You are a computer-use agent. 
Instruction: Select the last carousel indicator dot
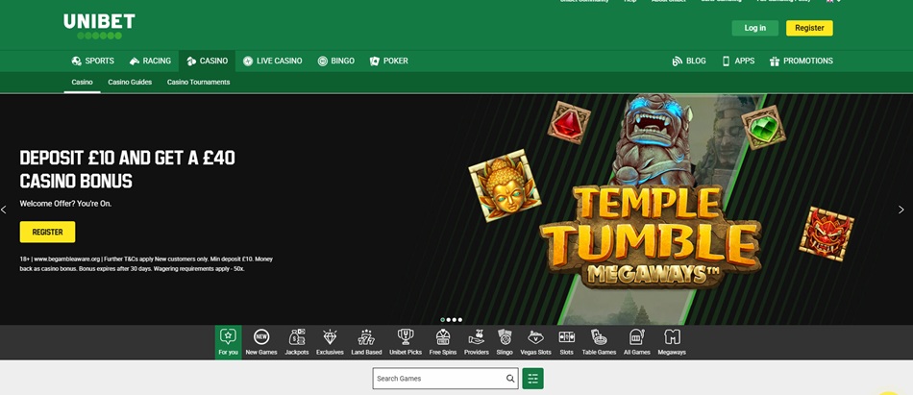point(460,320)
